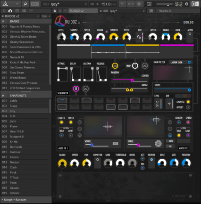
Task: Click Auto FX 1 play icon
Action: click(x=80, y=122)
